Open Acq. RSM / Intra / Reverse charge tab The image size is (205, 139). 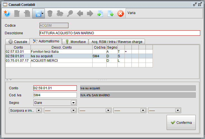(x=117, y=42)
